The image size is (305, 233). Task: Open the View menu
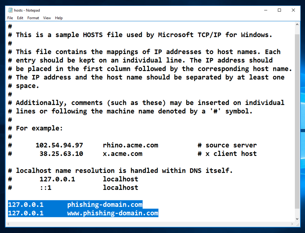(x=47, y=18)
